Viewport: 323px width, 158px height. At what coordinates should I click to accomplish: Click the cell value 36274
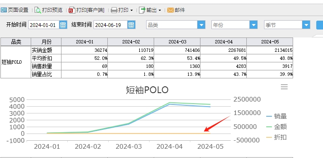click(85, 50)
